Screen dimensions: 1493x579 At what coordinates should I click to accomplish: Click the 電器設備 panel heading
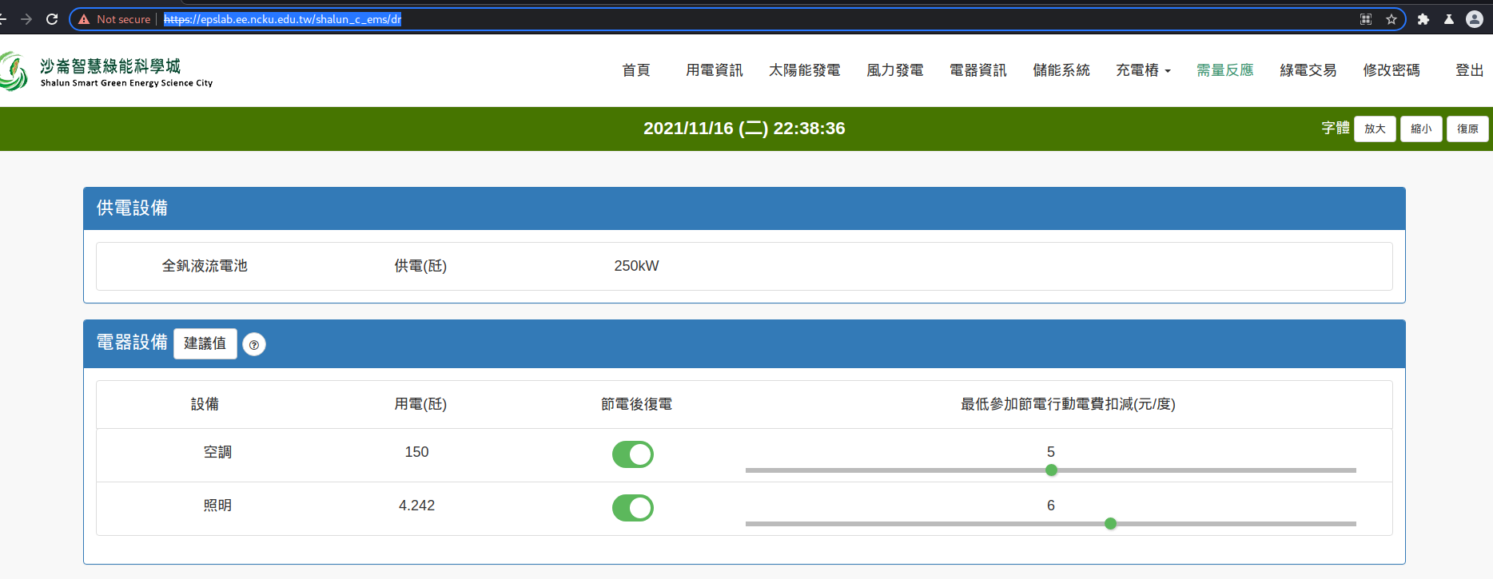132,343
